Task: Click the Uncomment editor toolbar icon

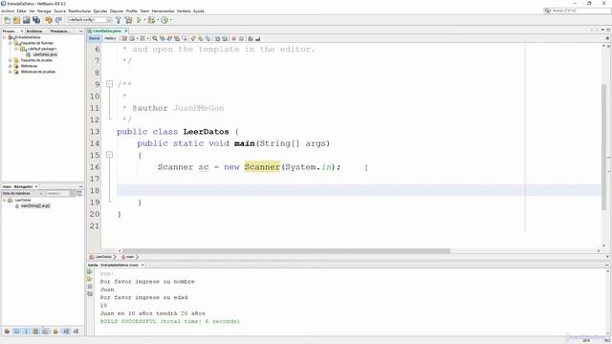Action: [x=257, y=38]
